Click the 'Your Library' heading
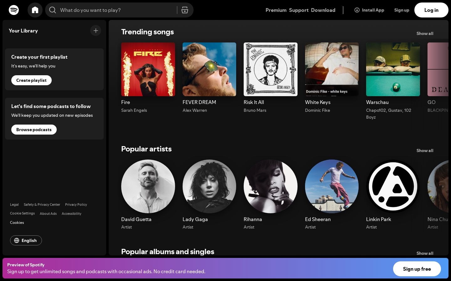This screenshot has width=451, height=281. (x=23, y=31)
